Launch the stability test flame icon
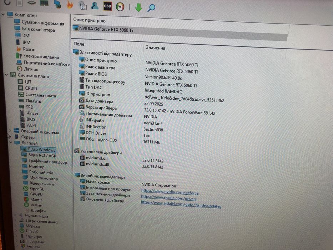This screenshot has height=250, width=333. pos(70,5)
